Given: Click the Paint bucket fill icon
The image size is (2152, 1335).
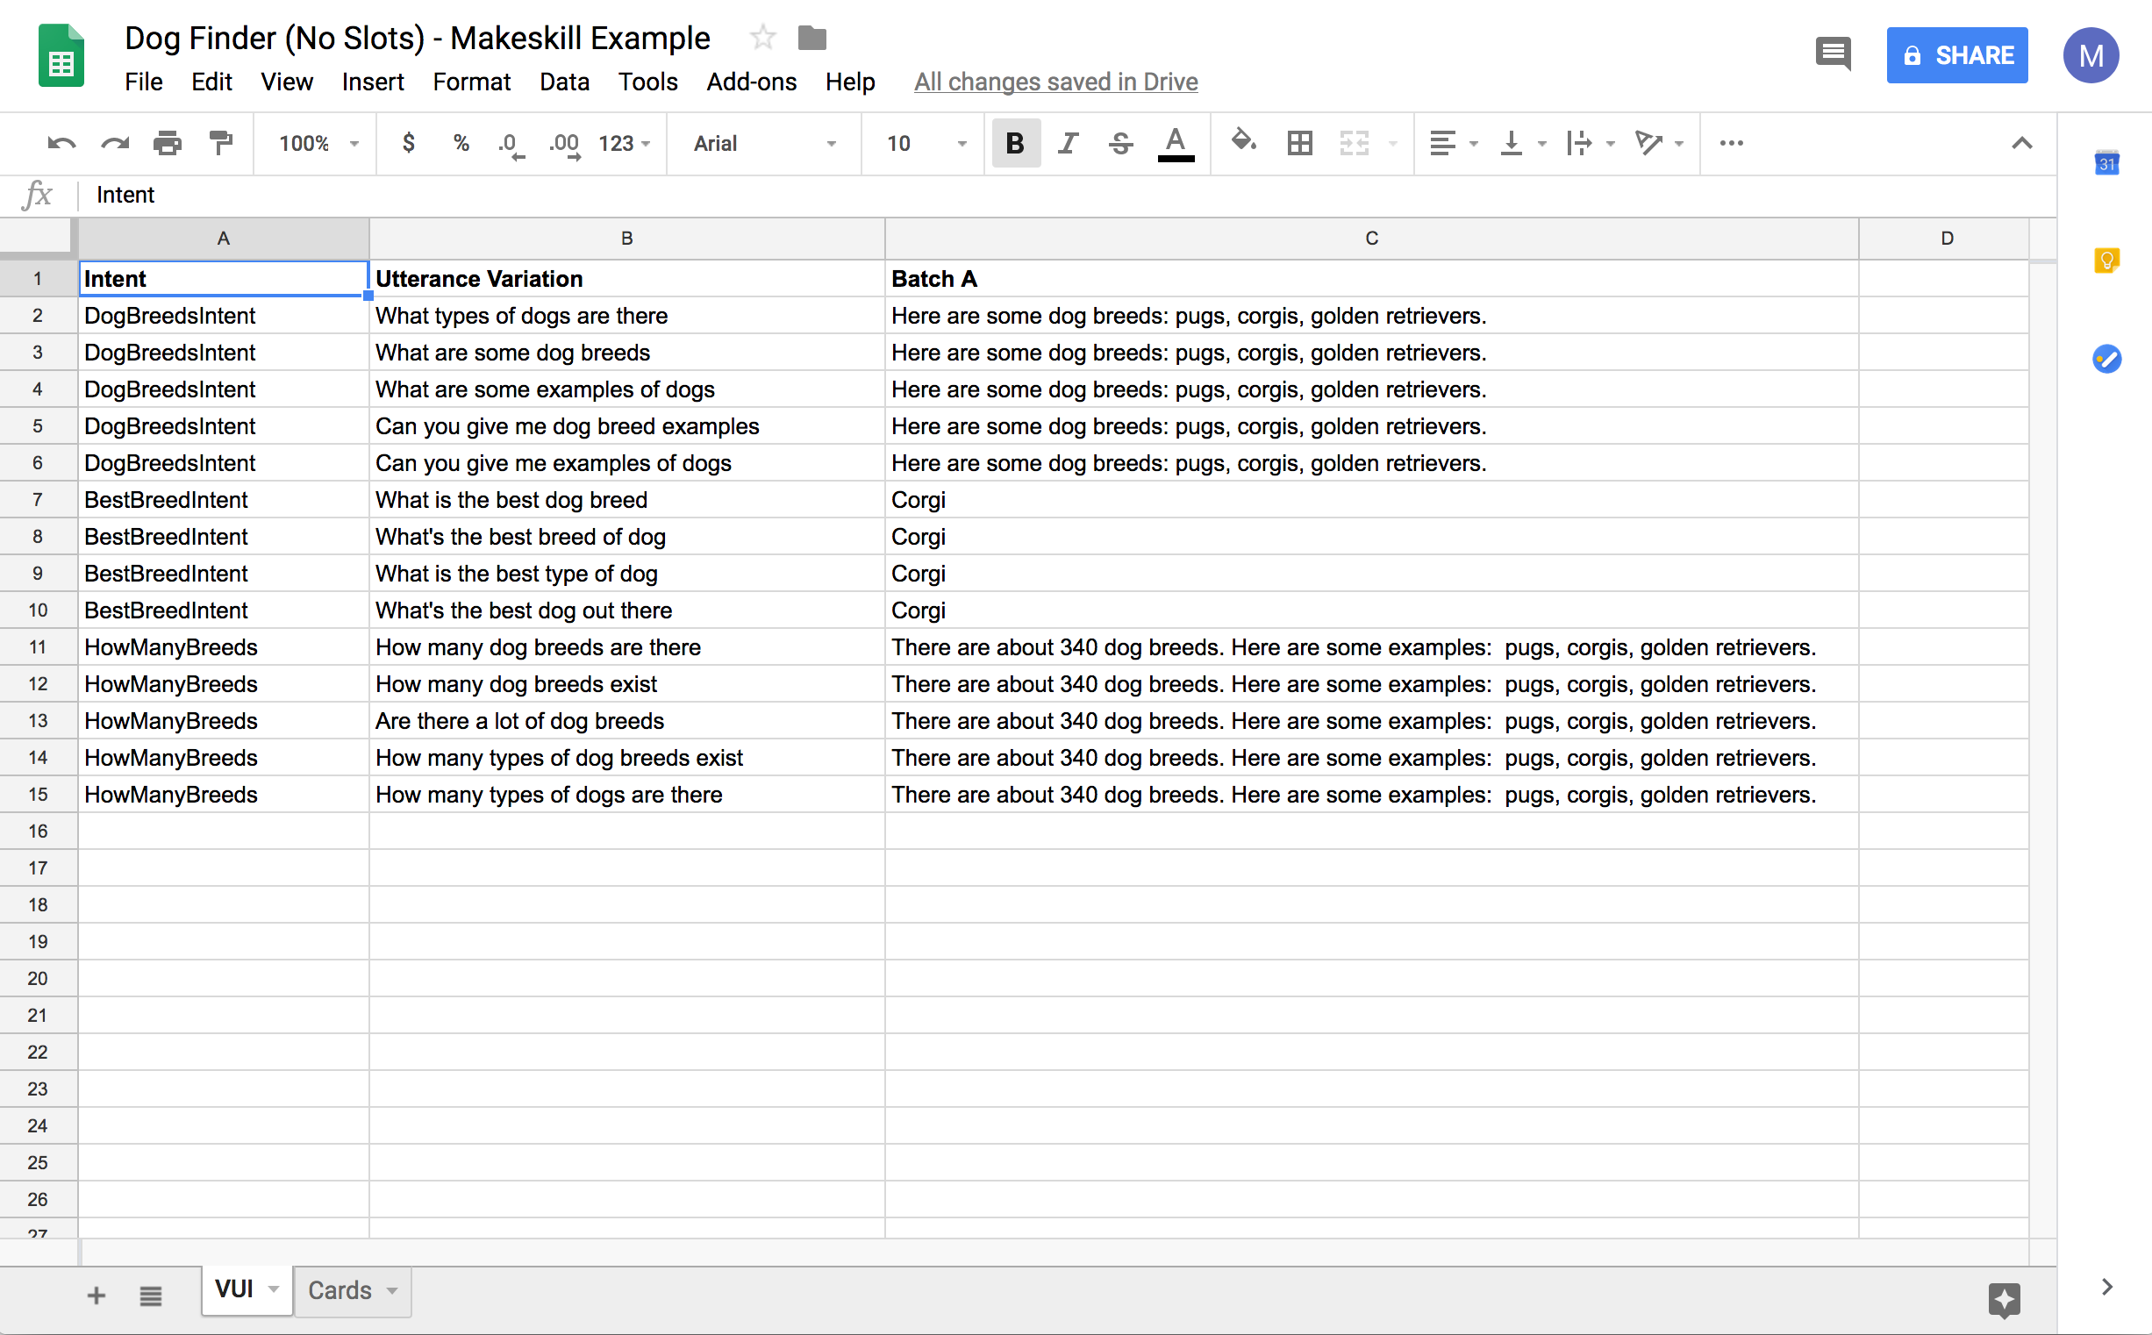Looking at the screenshot, I should click(x=1244, y=143).
